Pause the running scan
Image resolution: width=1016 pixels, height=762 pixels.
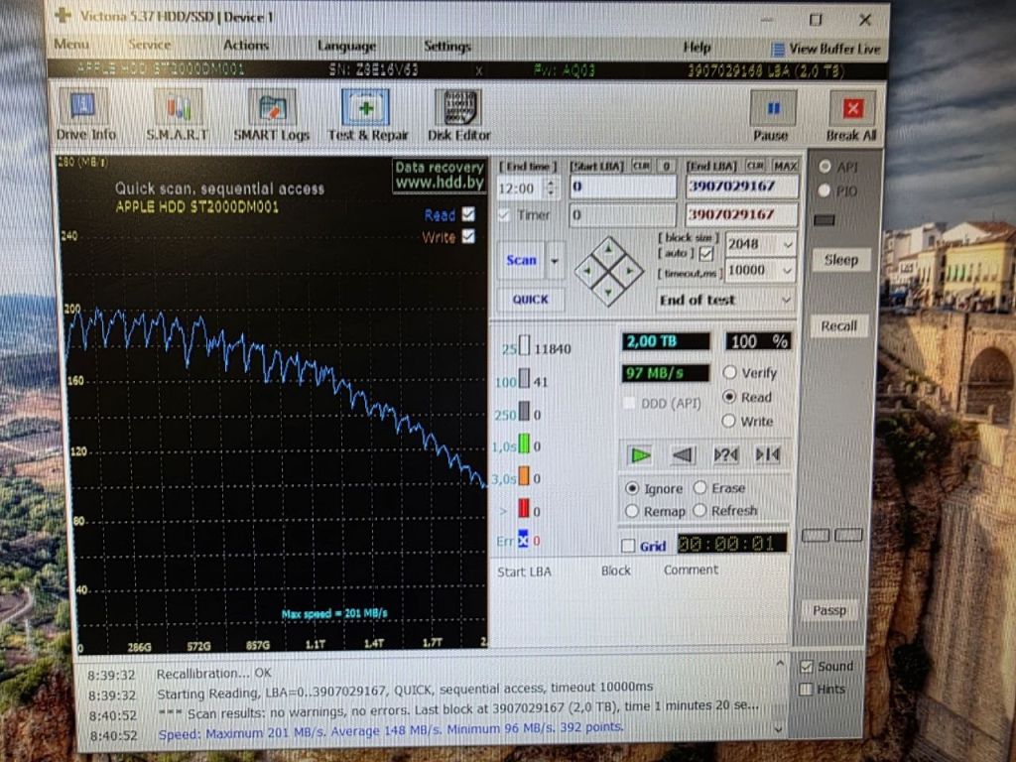pyautogui.click(x=772, y=115)
